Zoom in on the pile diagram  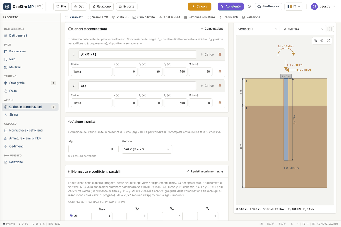pos(315,41)
